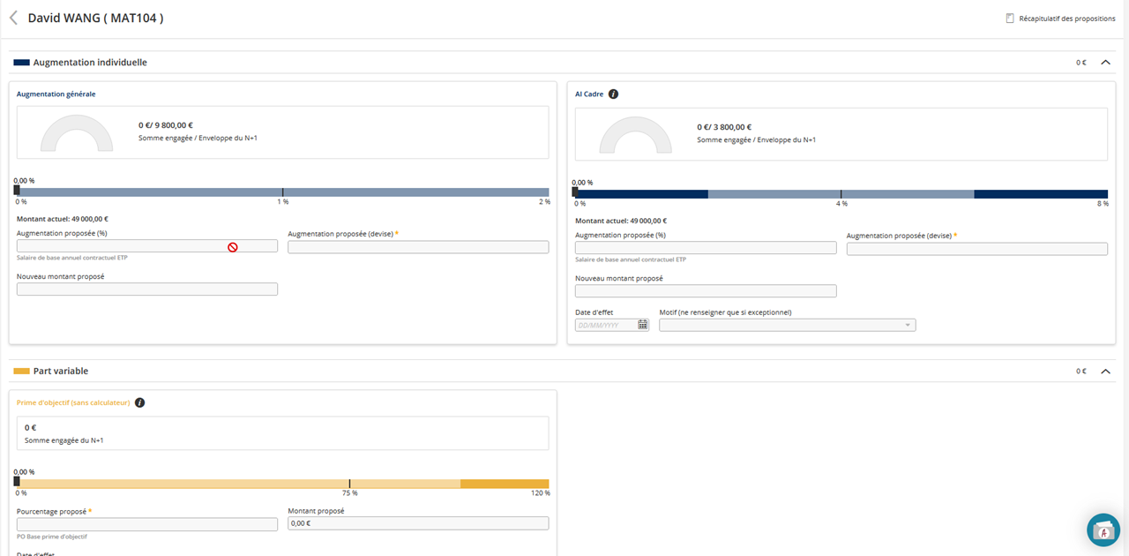Click the Date d'effet date input field
This screenshot has height=556, width=1129.
tap(605, 325)
